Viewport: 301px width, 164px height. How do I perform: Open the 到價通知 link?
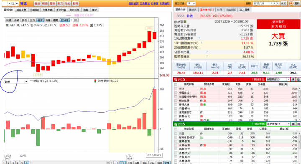click(165, 3)
